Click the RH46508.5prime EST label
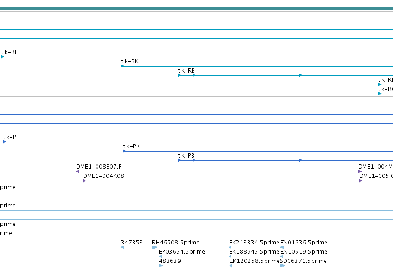 175,243
